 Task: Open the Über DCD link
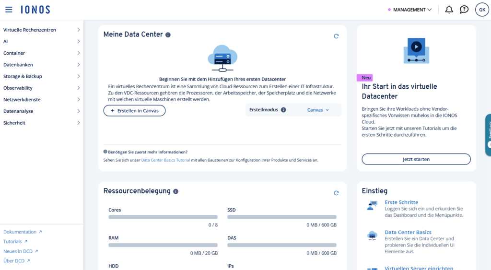click(14, 260)
